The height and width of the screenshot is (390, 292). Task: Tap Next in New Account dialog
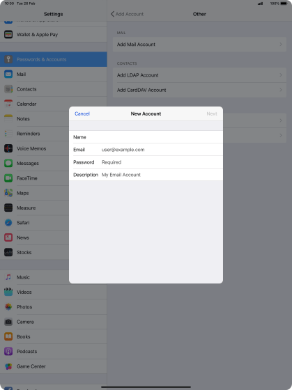pos(212,114)
